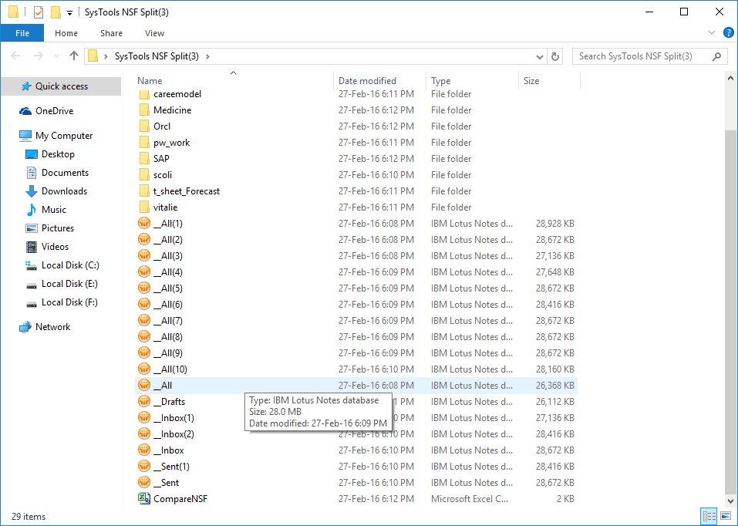The width and height of the screenshot is (738, 526).
Task: Click the folder icon of SAP
Action: (144, 159)
